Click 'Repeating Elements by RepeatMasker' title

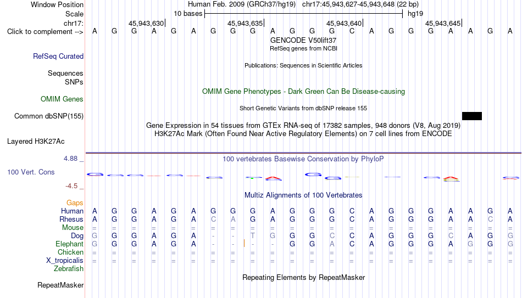[x=303, y=277]
